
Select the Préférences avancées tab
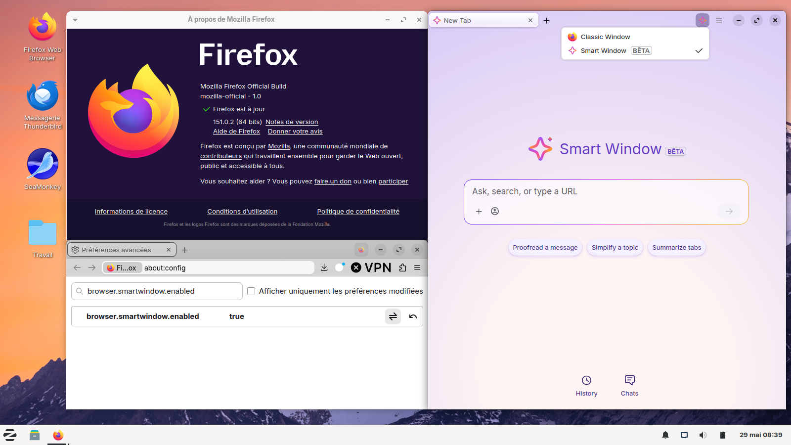122,250
